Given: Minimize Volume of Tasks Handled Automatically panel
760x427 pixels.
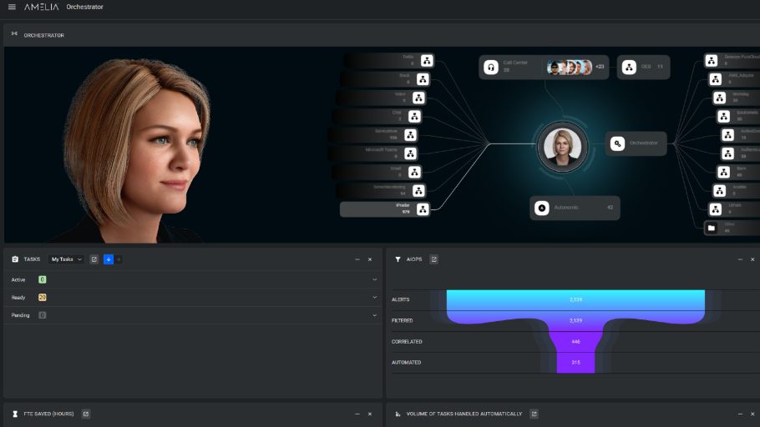Looking at the screenshot, I should coord(740,414).
